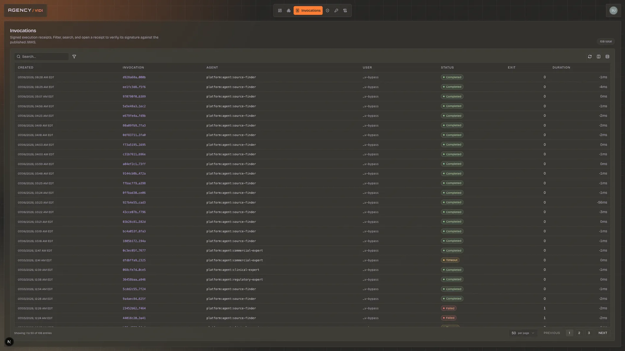Select the Invocations tab in the top nav
Screen dimensions: 625x351
[x=308, y=10]
